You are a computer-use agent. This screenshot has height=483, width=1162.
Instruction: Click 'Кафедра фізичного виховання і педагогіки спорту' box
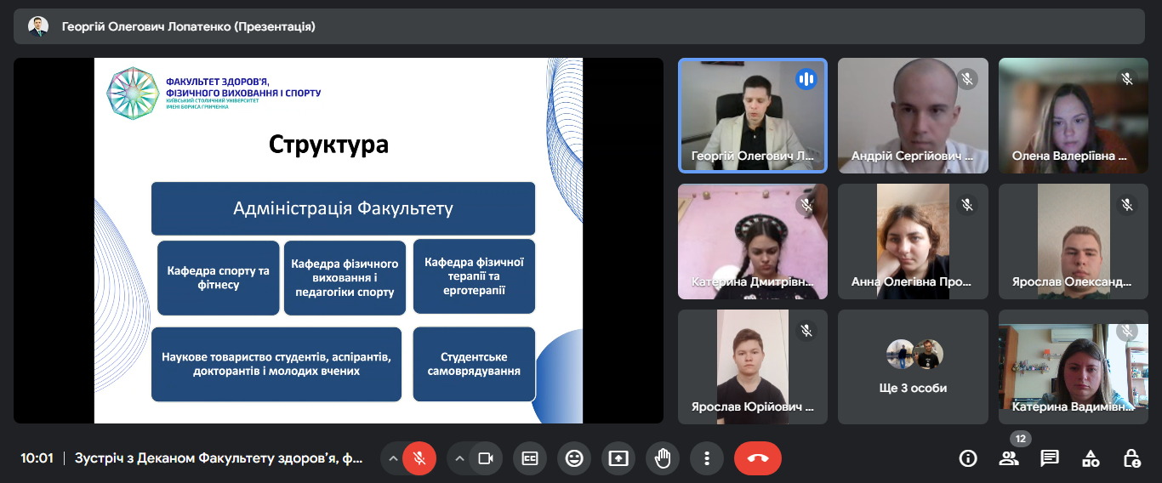[x=345, y=278]
